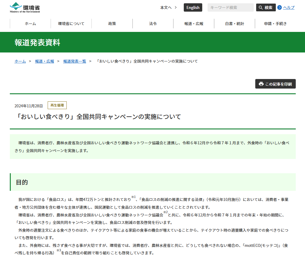Open the 白書・統計 navigation menu

click(x=234, y=24)
